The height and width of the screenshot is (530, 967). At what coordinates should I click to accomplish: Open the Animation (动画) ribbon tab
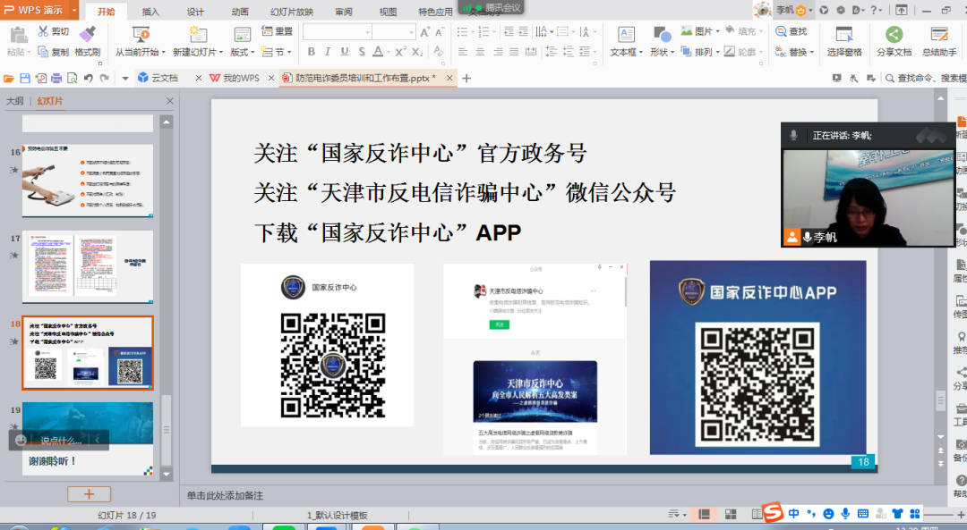pos(240,12)
